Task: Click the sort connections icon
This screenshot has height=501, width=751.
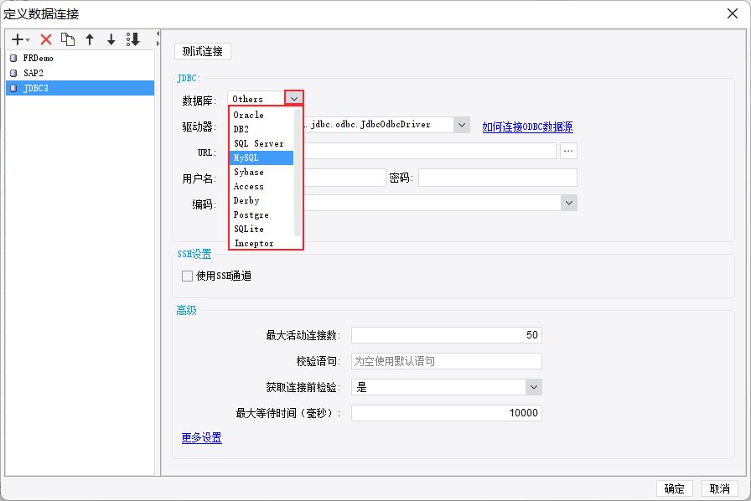Action: point(132,39)
